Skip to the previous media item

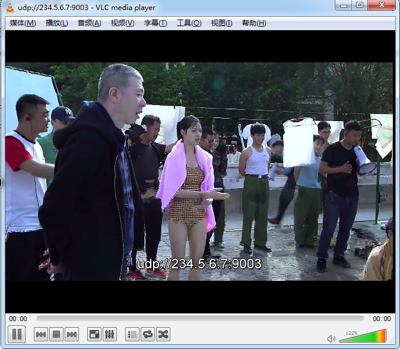[41, 334]
